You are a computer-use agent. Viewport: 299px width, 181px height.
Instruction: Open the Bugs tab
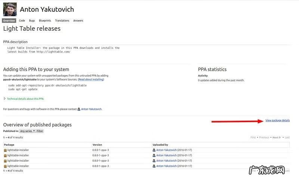point(32,21)
